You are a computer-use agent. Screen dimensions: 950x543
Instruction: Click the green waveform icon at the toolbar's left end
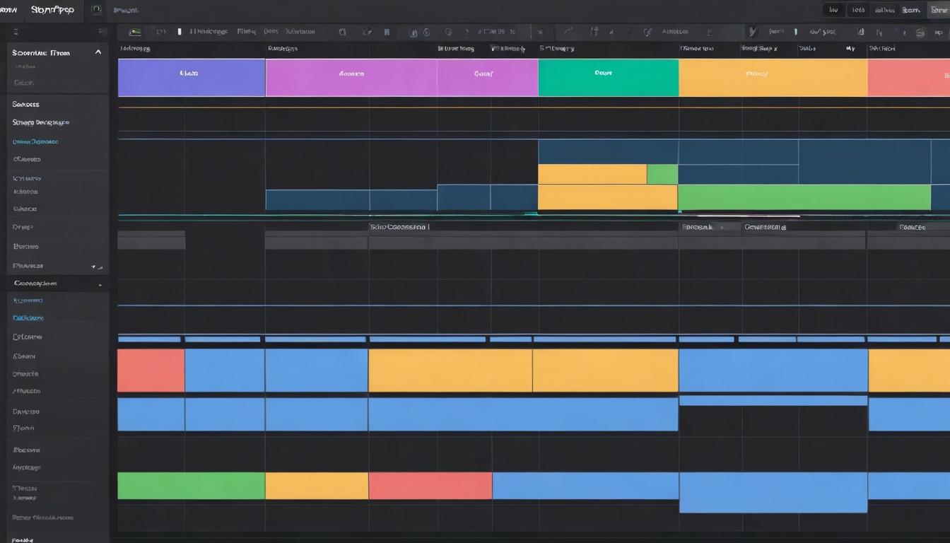134,30
